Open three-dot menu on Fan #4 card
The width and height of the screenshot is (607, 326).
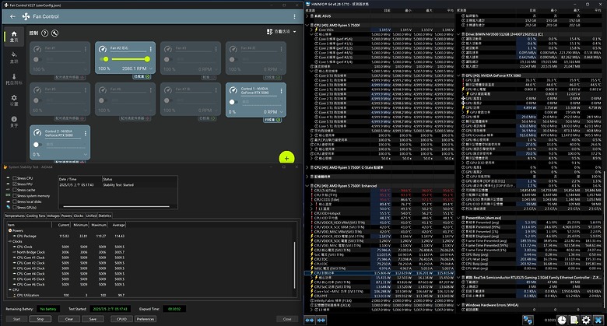pos(282,49)
